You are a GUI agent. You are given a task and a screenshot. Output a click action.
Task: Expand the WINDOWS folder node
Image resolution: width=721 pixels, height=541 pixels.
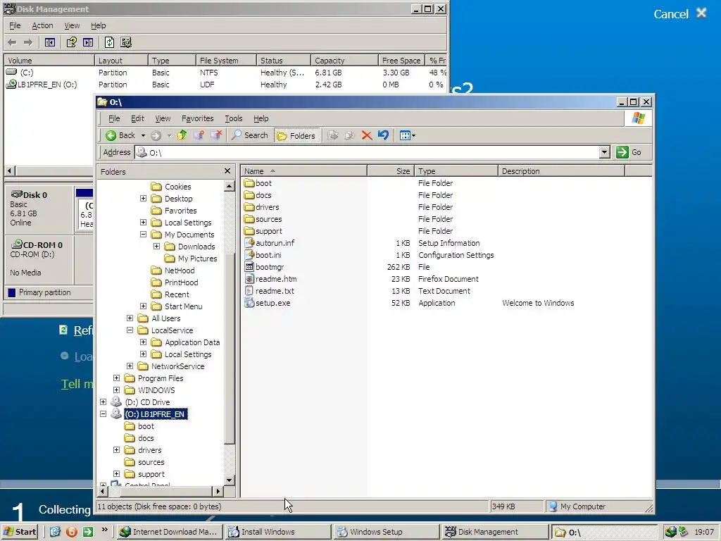point(116,390)
